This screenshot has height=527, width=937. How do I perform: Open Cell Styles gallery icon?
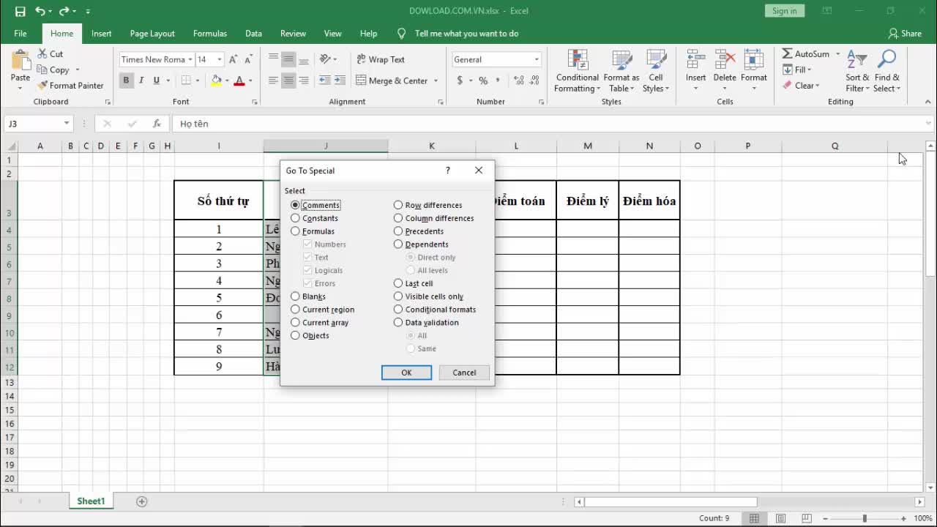(656, 61)
